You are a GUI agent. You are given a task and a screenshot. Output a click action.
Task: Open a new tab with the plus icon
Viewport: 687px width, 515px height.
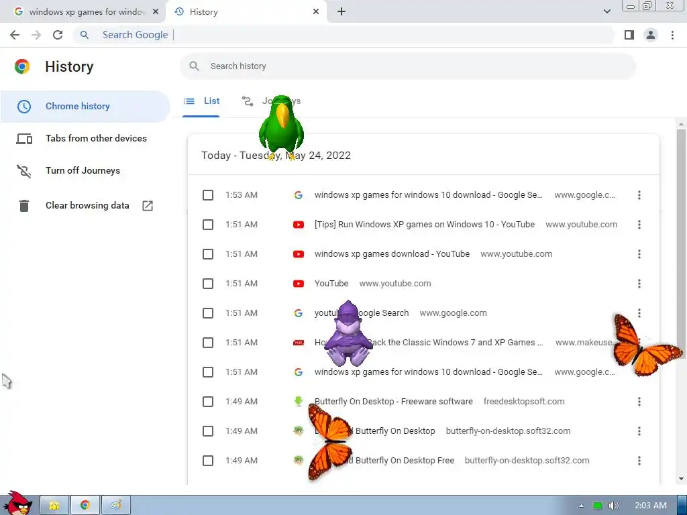click(341, 12)
